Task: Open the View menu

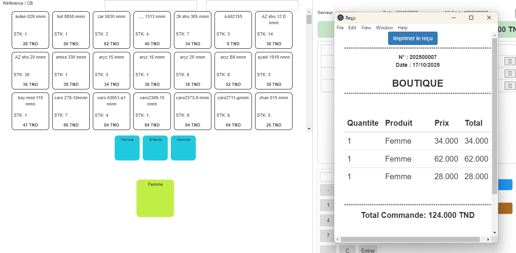Action: [x=366, y=28]
